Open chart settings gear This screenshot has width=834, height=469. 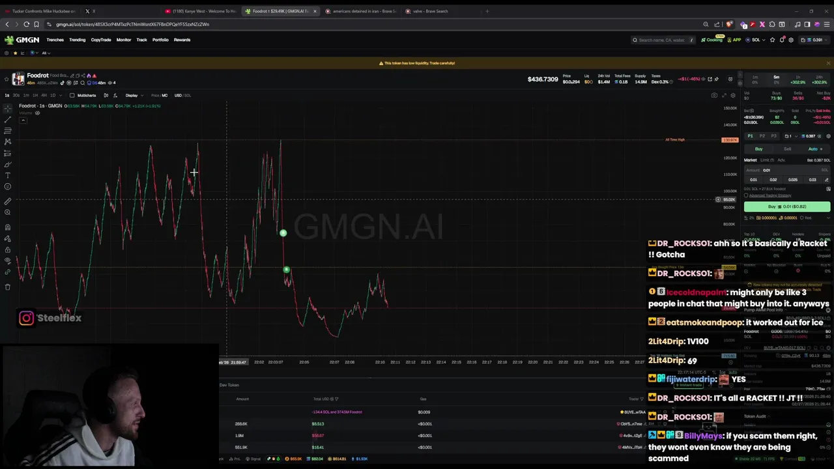click(x=733, y=95)
